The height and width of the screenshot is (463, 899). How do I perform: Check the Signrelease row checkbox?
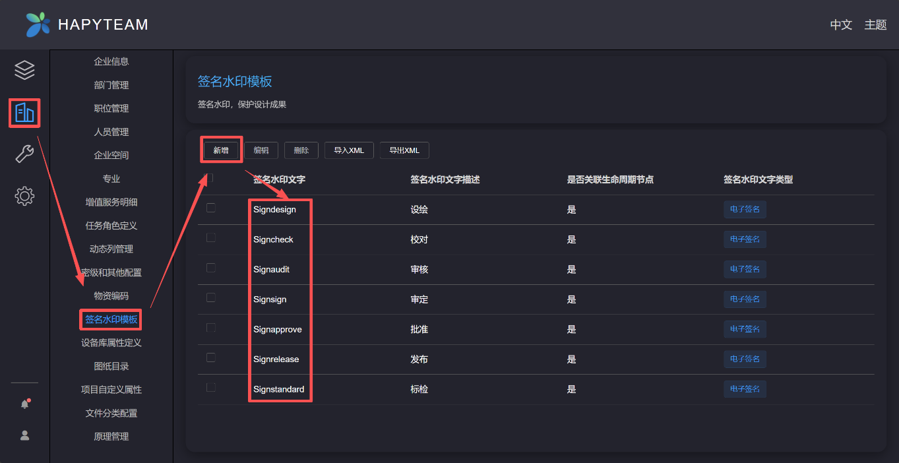[211, 357]
